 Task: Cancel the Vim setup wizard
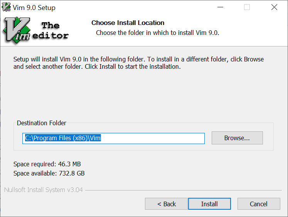coord(259,204)
